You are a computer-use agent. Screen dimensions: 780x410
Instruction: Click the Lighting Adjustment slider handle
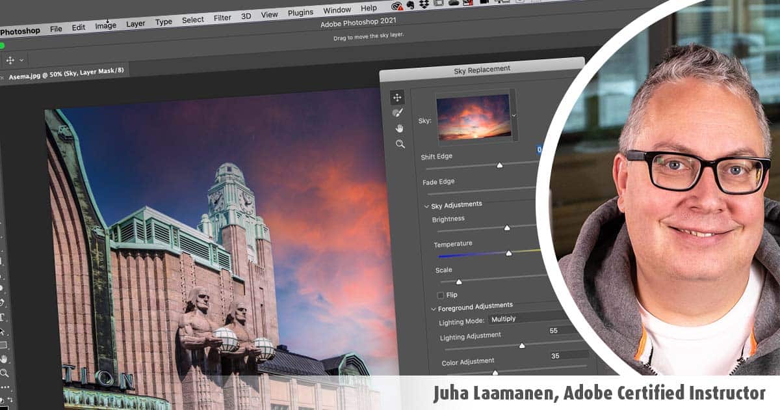pos(522,346)
